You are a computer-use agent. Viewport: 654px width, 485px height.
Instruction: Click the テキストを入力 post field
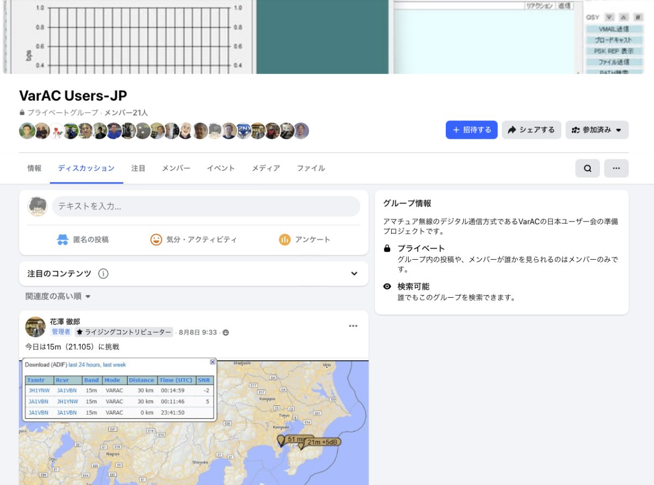point(206,206)
